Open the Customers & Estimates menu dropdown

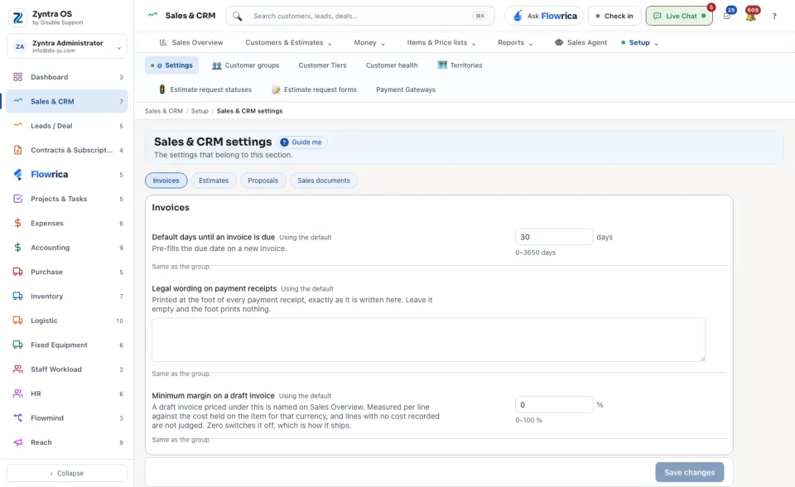[288, 42]
